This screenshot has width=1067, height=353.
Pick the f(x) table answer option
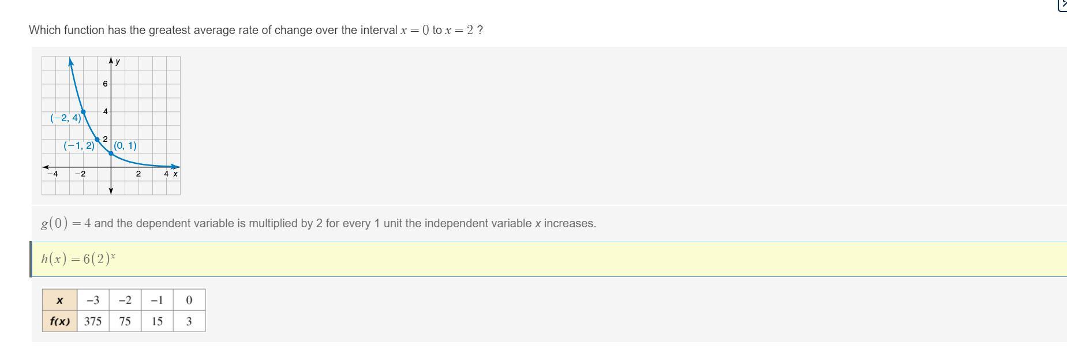point(123,310)
